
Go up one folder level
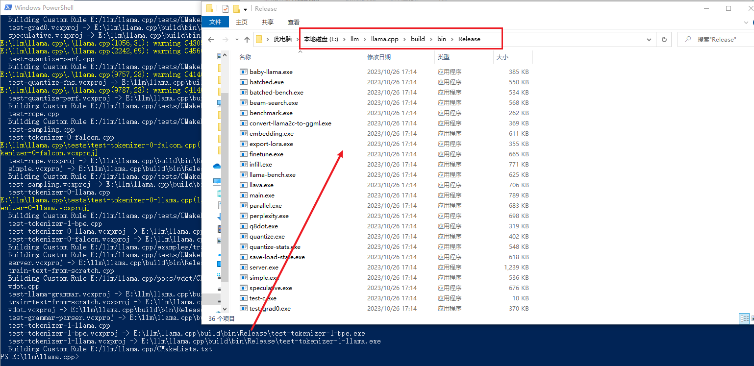(247, 39)
